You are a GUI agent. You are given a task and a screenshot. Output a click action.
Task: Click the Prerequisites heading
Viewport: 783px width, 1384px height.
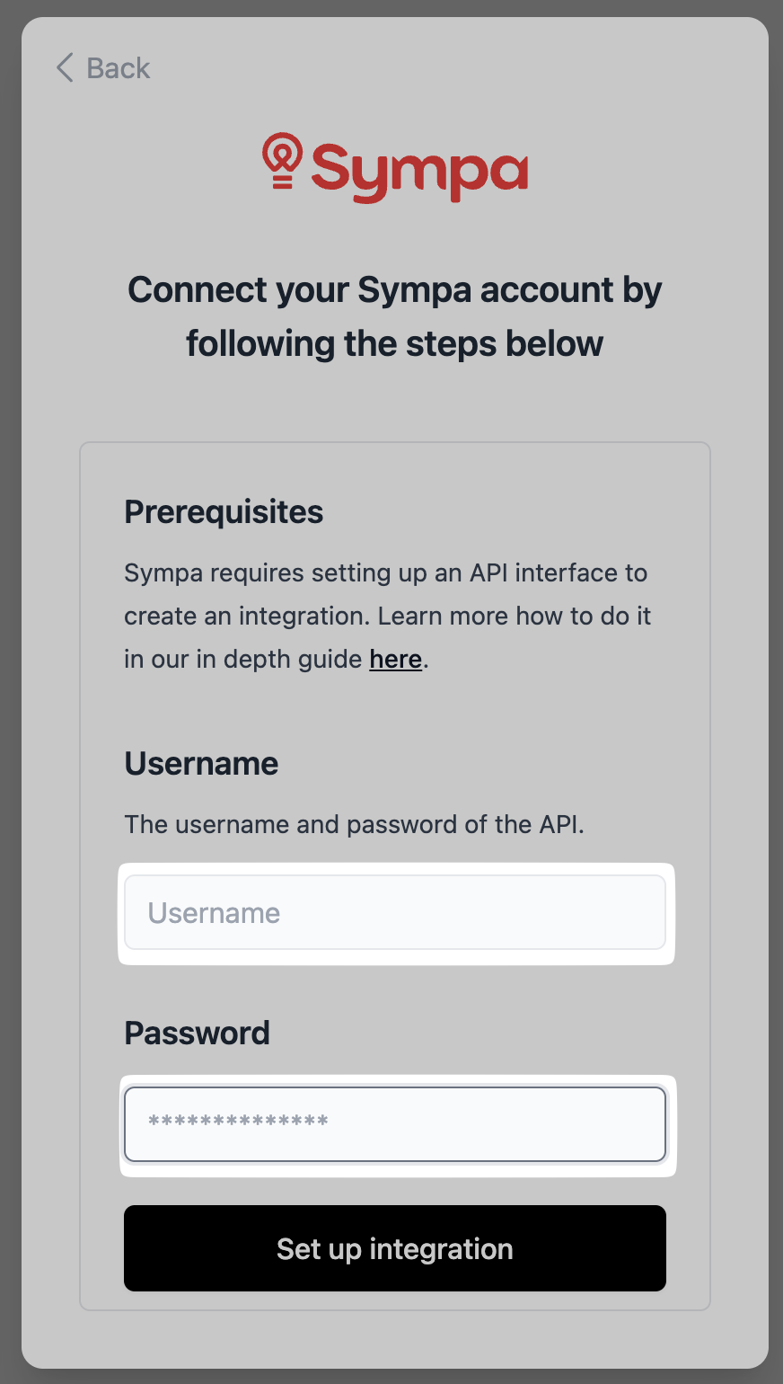point(224,511)
